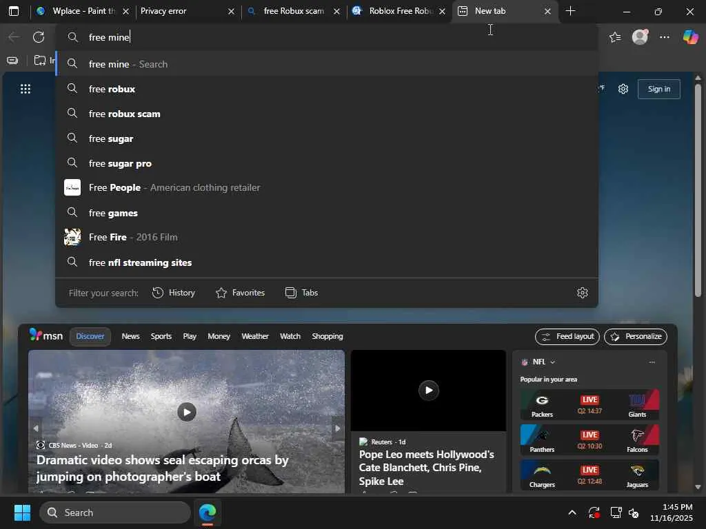Filter search by Favorites
Image resolution: width=706 pixels, height=529 pixels.
(x=240, y=293)
